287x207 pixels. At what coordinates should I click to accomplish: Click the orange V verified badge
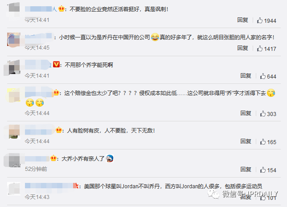56,65
